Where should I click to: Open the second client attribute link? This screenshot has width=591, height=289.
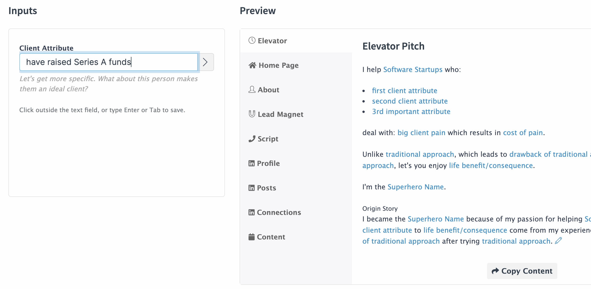pyautogui.click(x=410, y=101)
